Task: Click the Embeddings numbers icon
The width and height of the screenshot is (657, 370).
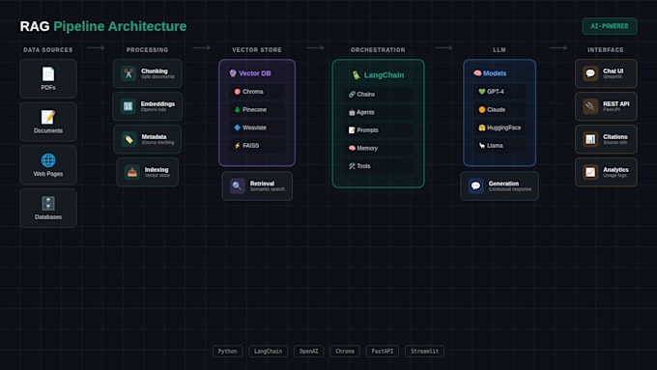Action: 129,106
